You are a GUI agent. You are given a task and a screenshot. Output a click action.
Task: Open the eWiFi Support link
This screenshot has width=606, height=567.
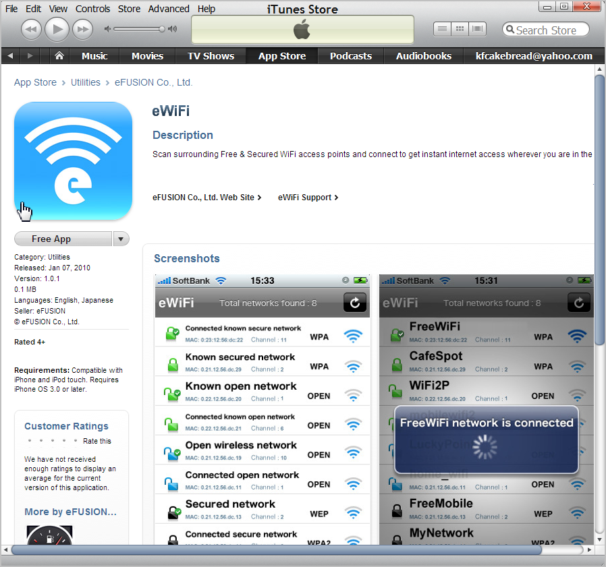click(x=308, y=198)
